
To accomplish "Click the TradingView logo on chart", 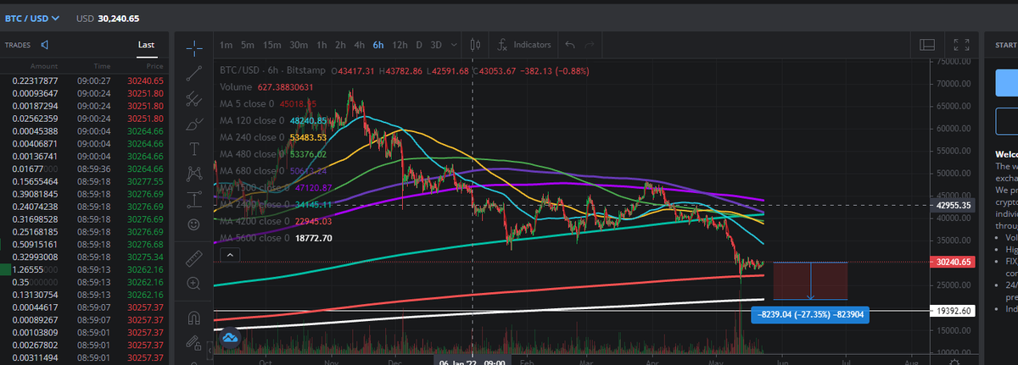I will click(x=230, y=339).
